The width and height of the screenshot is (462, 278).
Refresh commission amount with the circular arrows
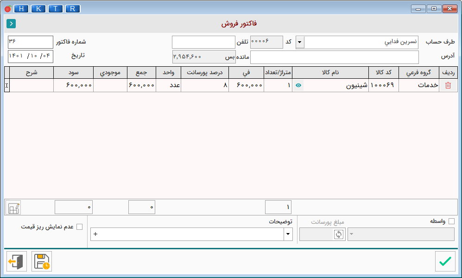pos(339,234)
